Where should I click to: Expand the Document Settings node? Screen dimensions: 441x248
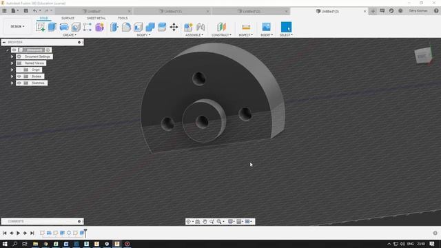pos(12,56)
